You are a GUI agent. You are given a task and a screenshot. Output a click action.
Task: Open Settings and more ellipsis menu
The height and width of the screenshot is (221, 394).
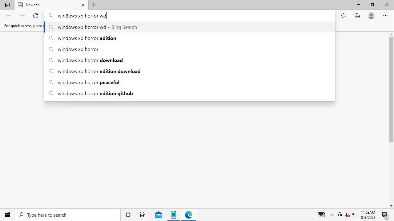click(385, 16)
